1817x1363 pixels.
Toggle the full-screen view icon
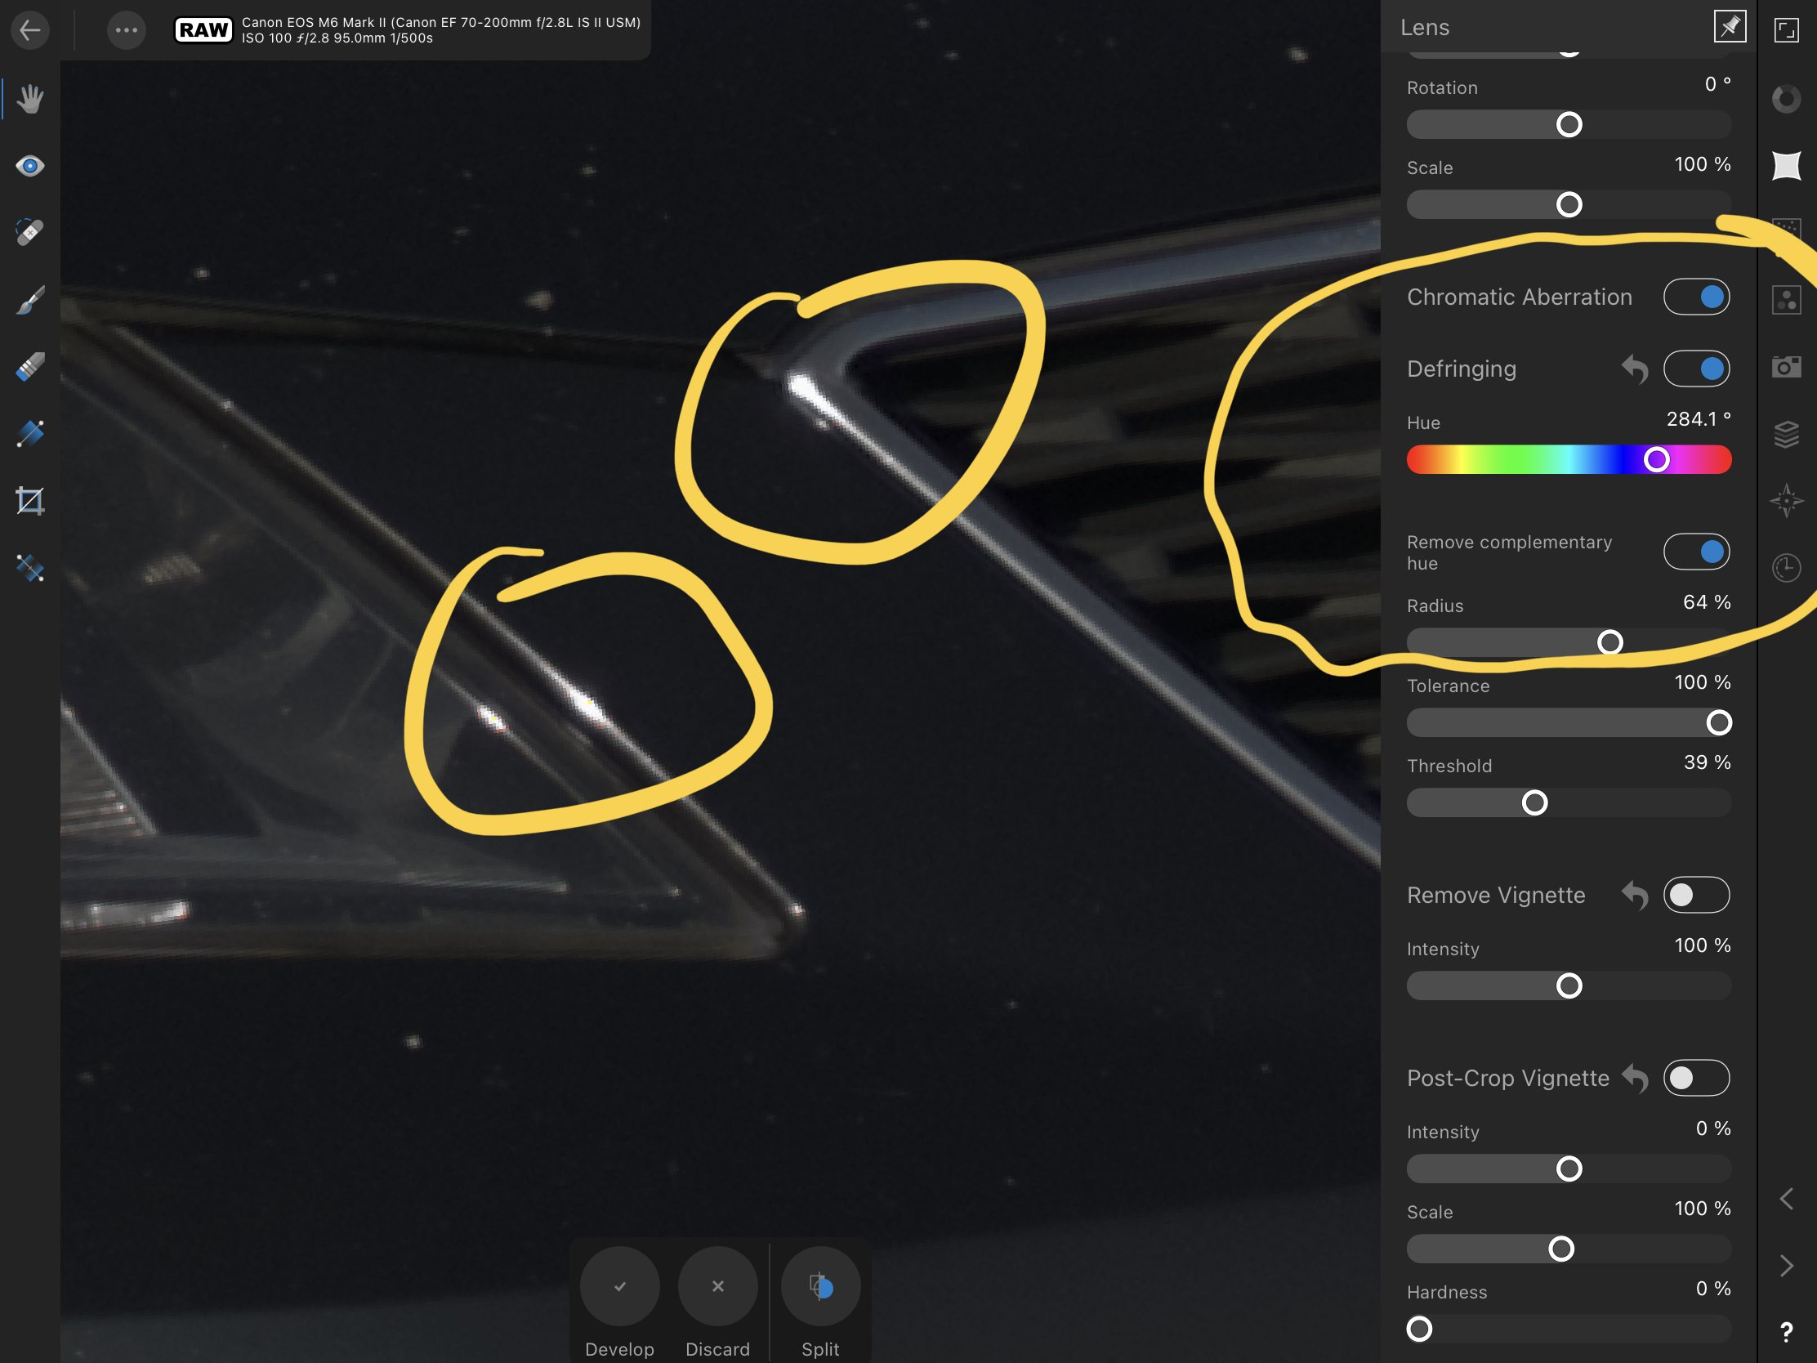click(x=1787, y=30)
